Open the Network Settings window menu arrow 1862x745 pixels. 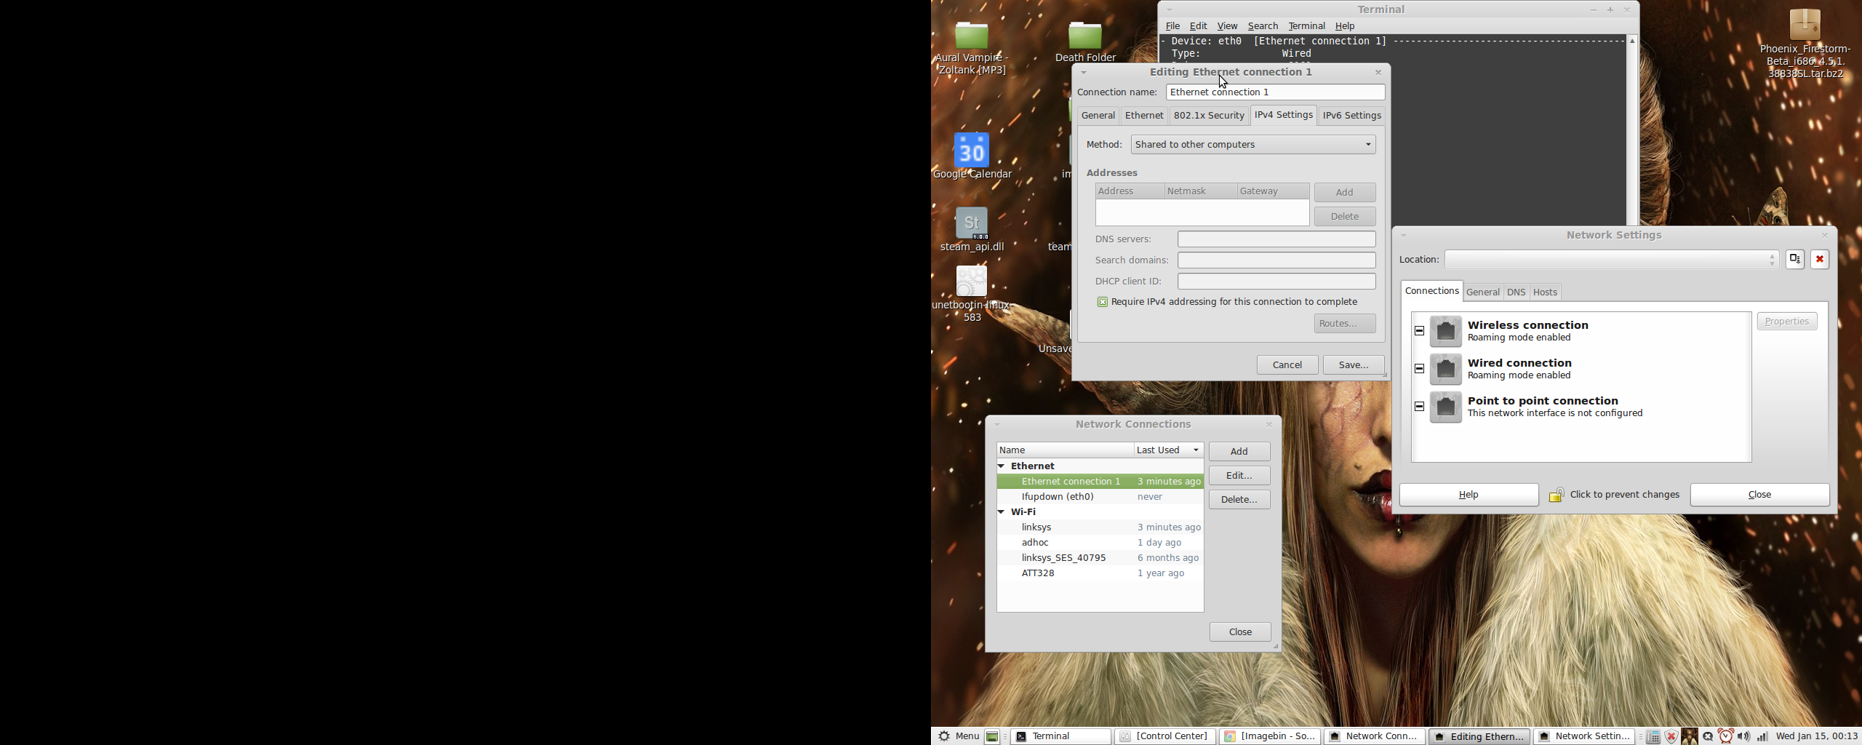click(x=1404, y=236)
